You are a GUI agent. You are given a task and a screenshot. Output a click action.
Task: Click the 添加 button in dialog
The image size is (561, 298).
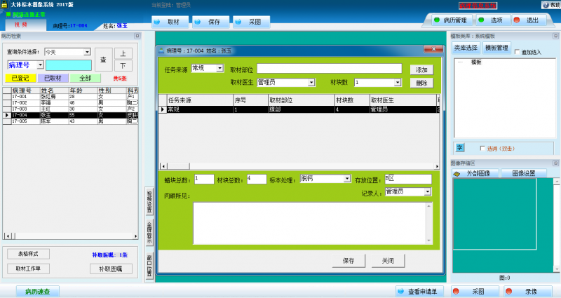pos(421,70)
